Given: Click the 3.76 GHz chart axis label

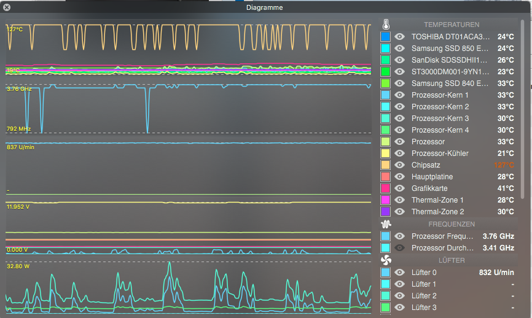Looking at the screenshot, I should (19, 89).
